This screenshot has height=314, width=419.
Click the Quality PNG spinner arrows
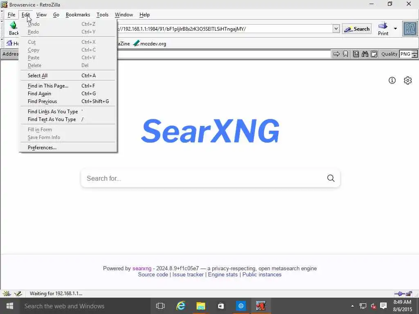tap(414, 54)
